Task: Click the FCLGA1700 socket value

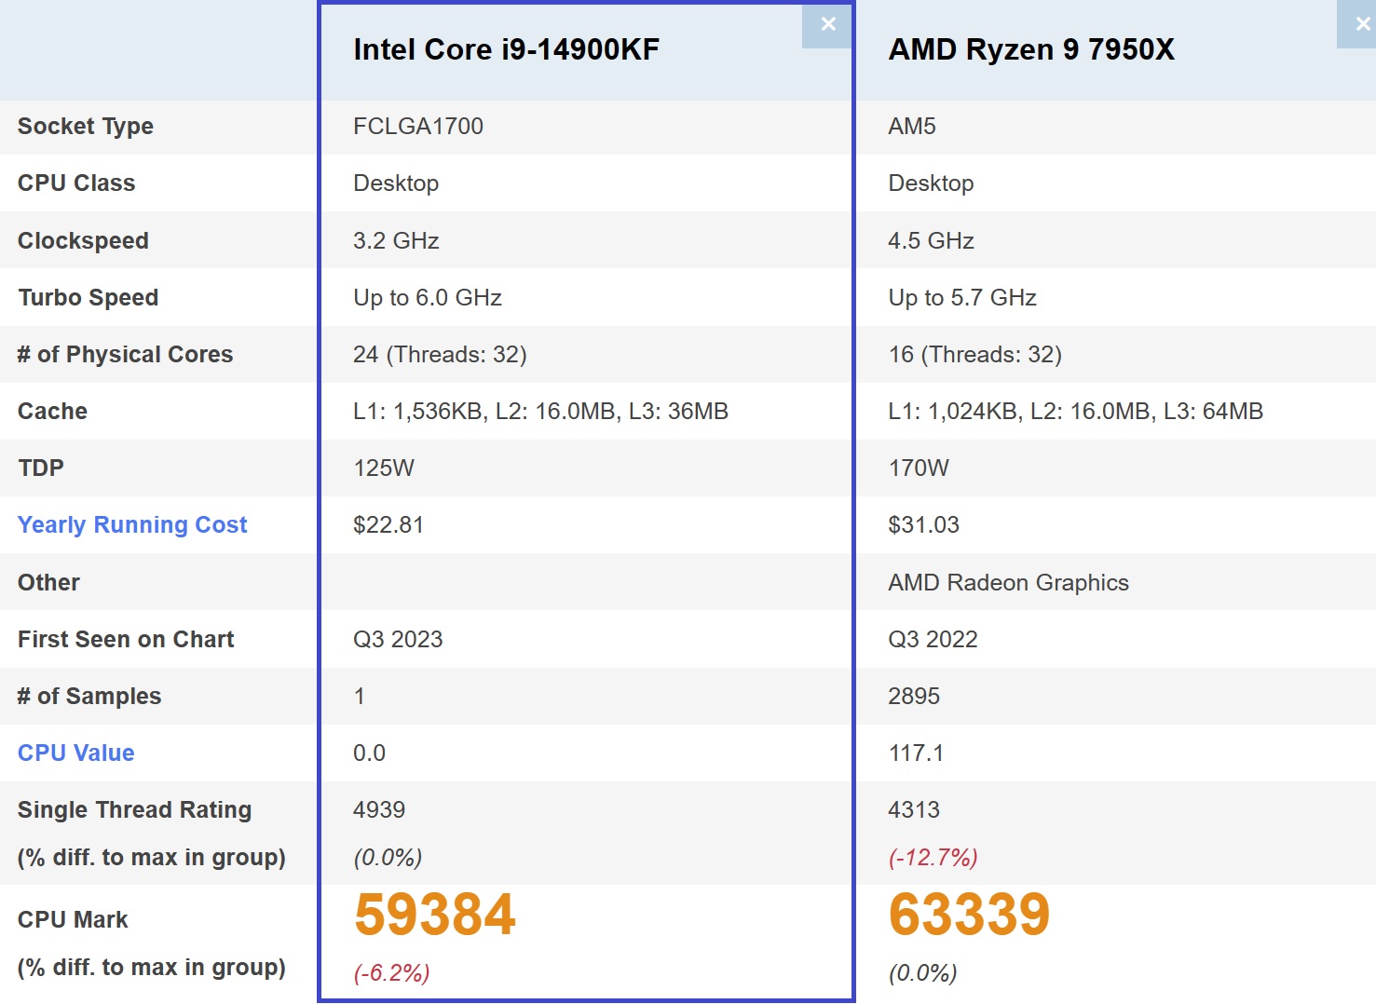Action: 418,127
